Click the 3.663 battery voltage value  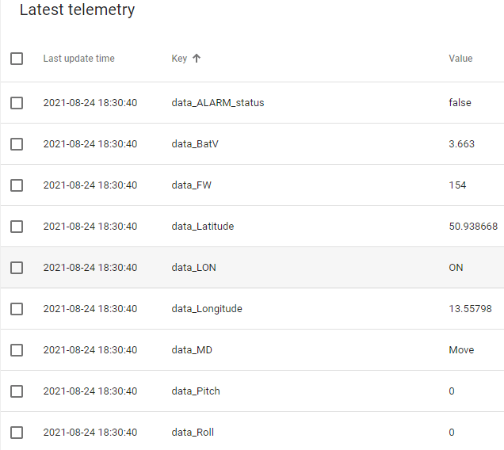point(461,144)
